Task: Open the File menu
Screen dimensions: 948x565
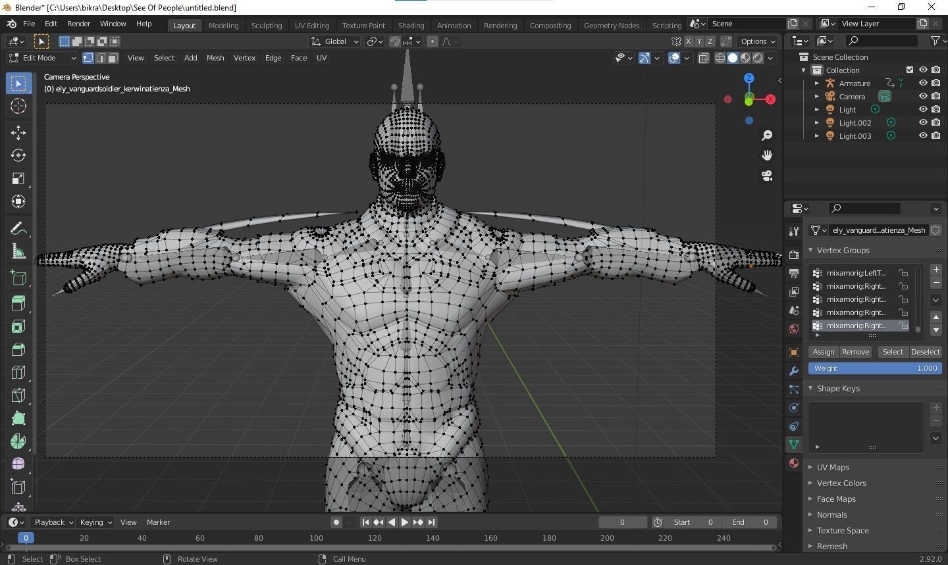Action: point(29,24)
